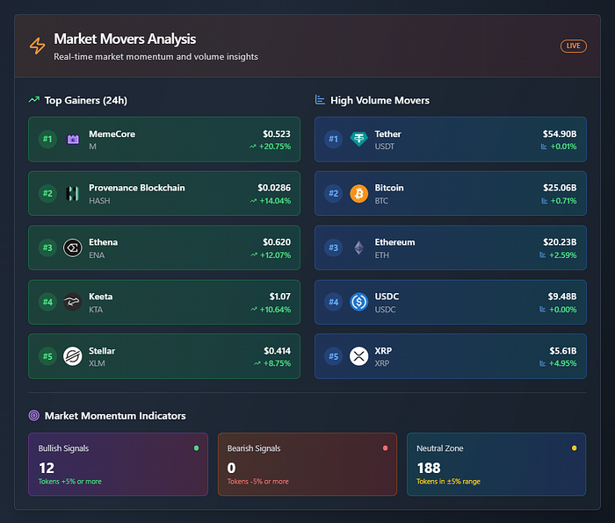Select the 'Tokens -5% or more' label
Viewport: 615px width, 523px height.
coord(258,482)
